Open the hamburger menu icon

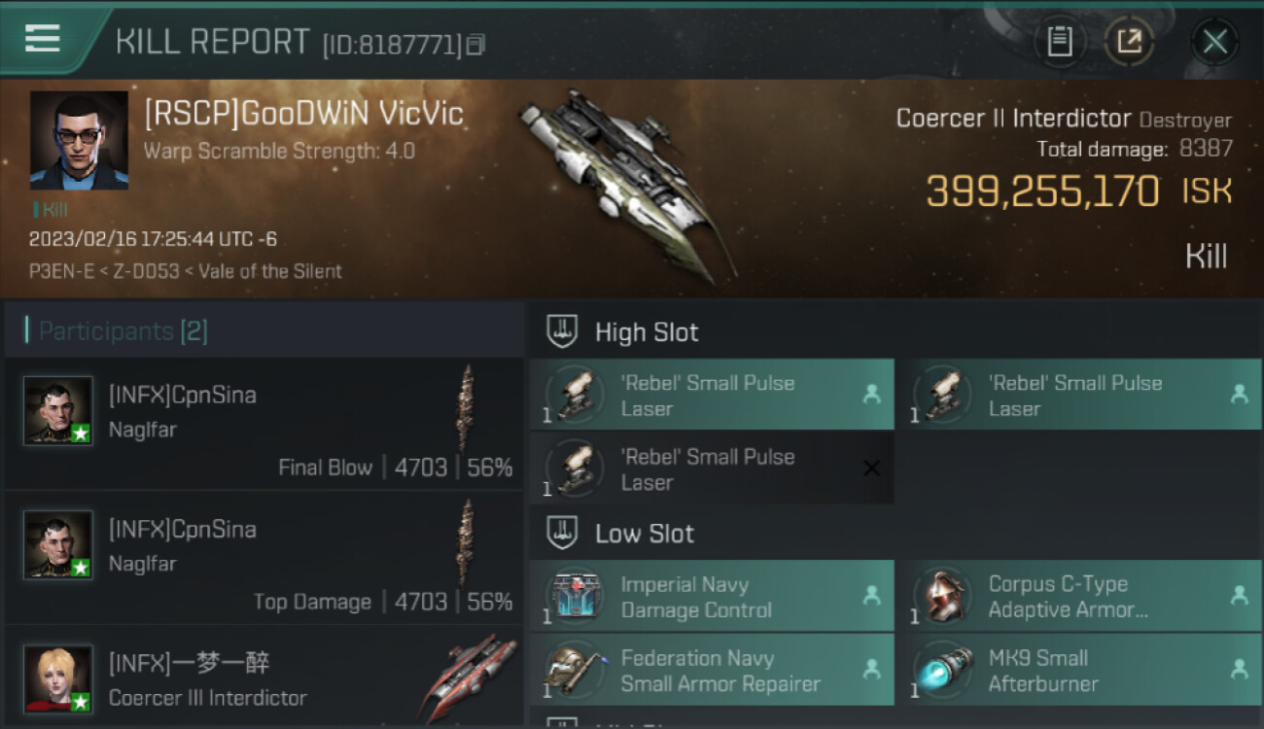(x=43, y=39)
